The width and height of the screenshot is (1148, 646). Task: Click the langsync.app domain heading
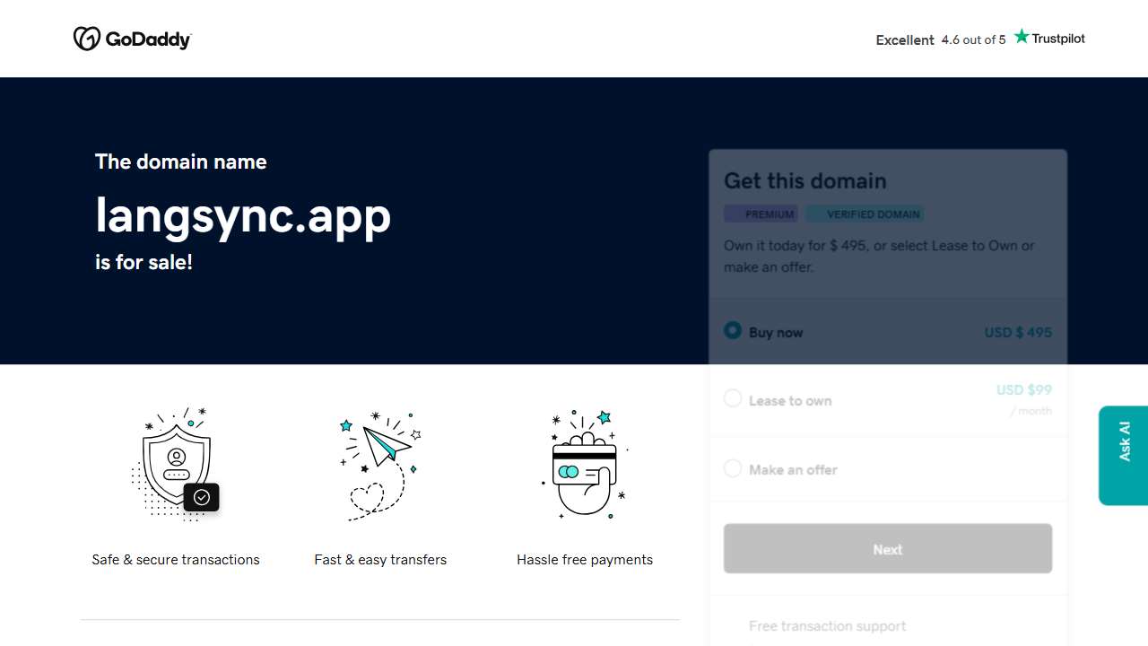click(x=243, y=215)
